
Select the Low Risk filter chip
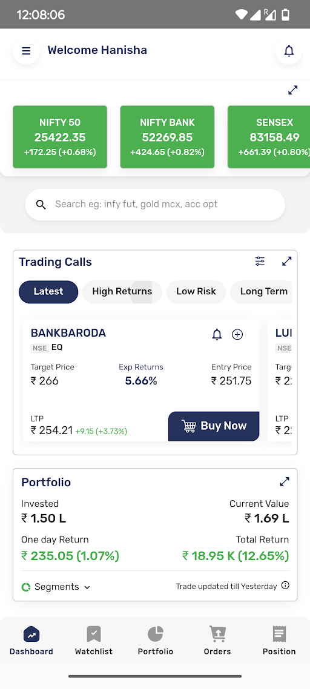(x=196, y=292)
